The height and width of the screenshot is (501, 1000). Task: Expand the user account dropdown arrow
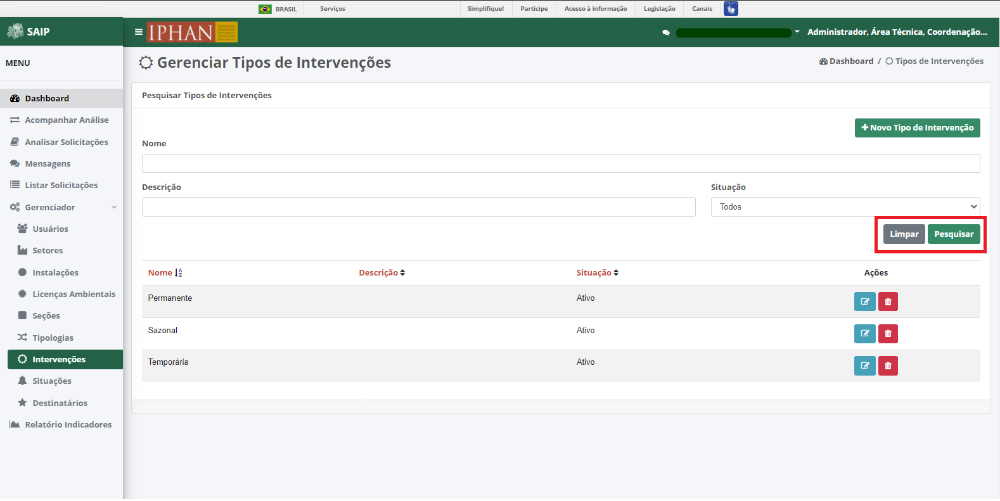point(797,32)
